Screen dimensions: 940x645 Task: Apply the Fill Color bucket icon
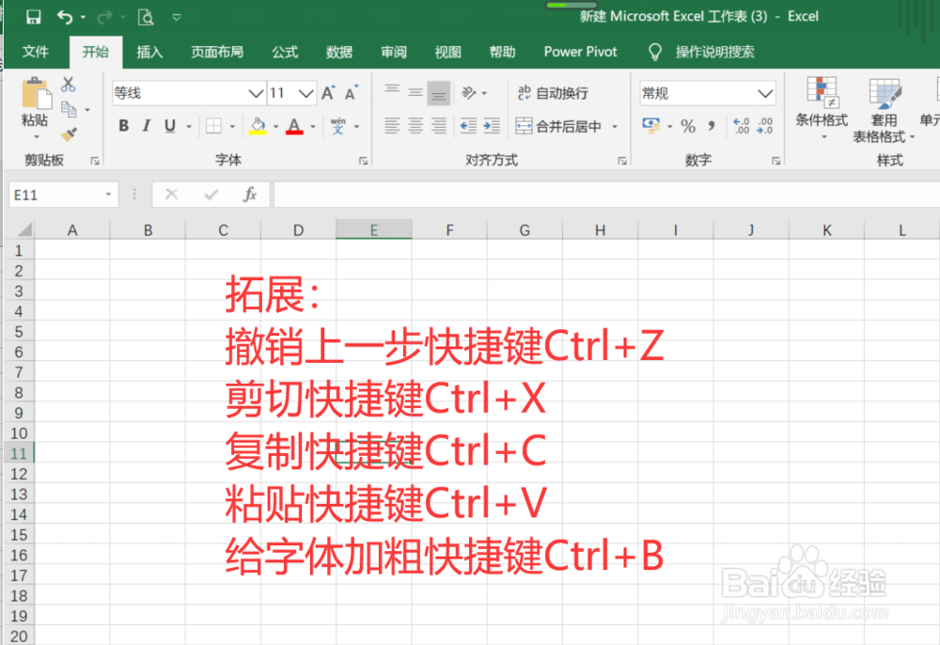click(x=257, y=125)
